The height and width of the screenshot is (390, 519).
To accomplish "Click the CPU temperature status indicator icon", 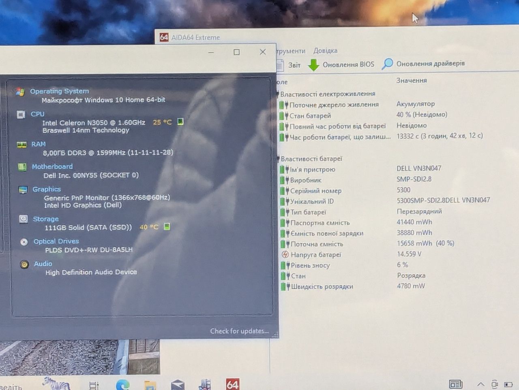I will tap(180, 121).
